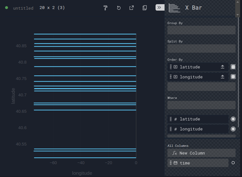Toggle sort direction for longitude in Order By

click(x=222, y=77)
